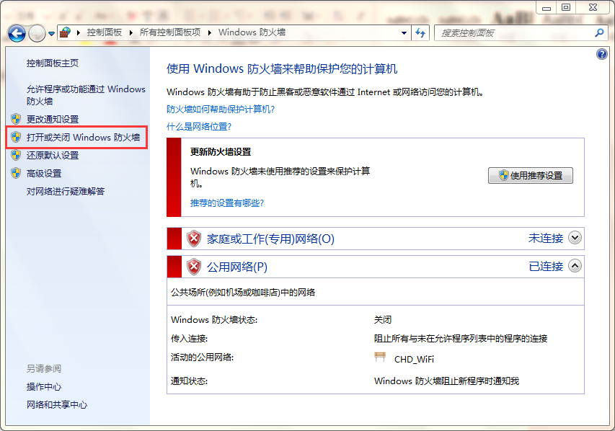Screen dimensions: 615x431
Task: Open 对网络进行疑难解答 link
Action: [x=66, y=192]
